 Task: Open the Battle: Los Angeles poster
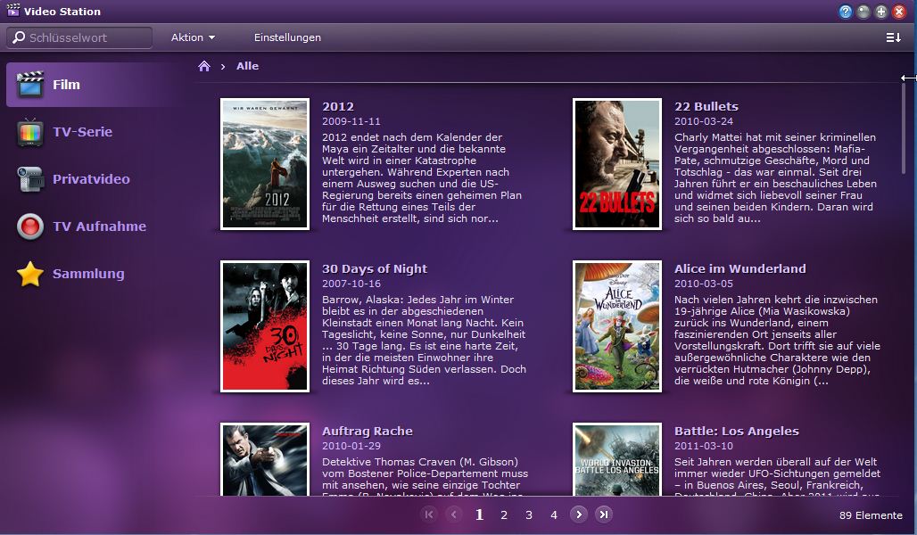click(x=617, y=459)
